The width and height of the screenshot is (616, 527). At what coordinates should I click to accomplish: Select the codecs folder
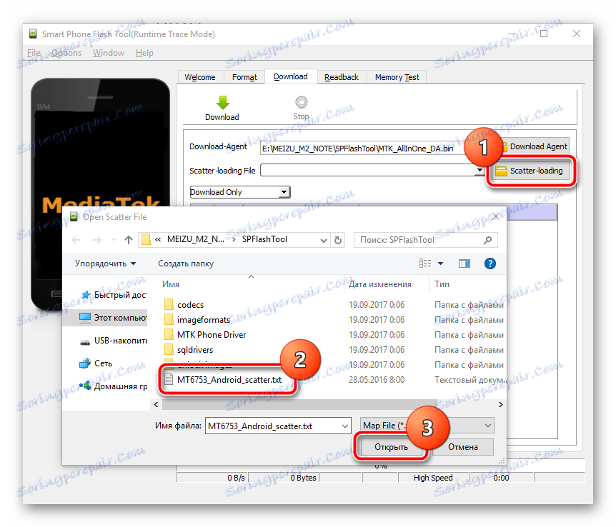(x=190, y=305)
